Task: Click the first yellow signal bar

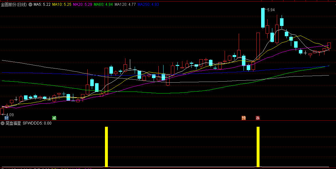Action: 106,147
